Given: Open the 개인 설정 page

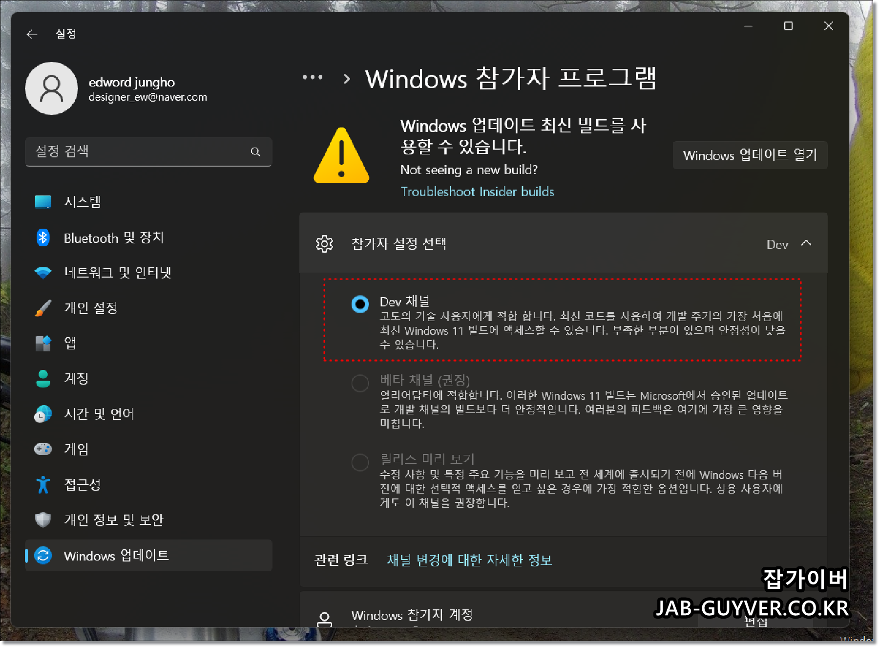Looking at the screenshot, I should coord(148,308).
